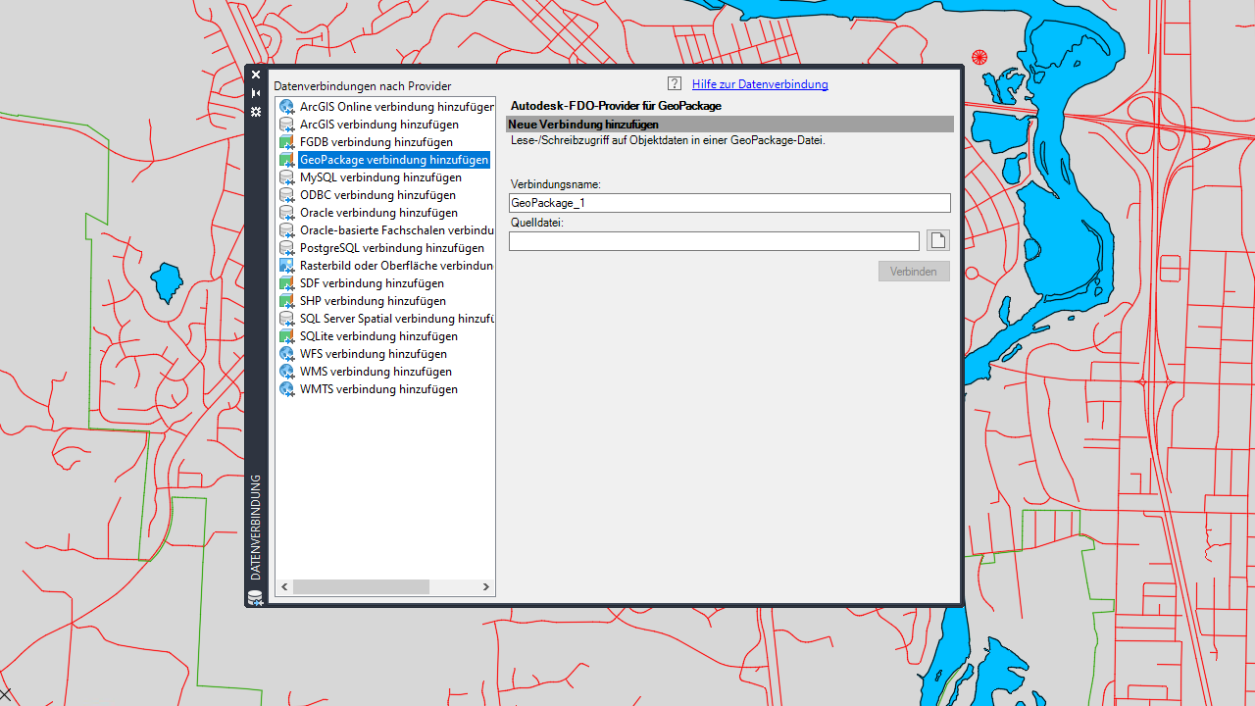Click the GeoPackage provider icon
Viewport: 1255px width, 706px height.
(x=287, y=160)
